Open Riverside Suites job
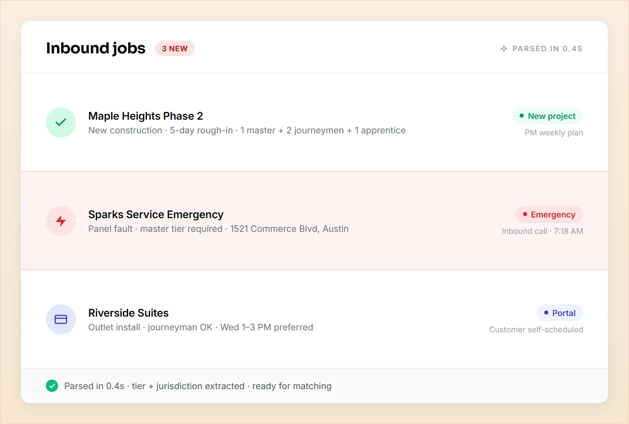The width and height of the screenshot is (629, 424). tap(314, 319)
